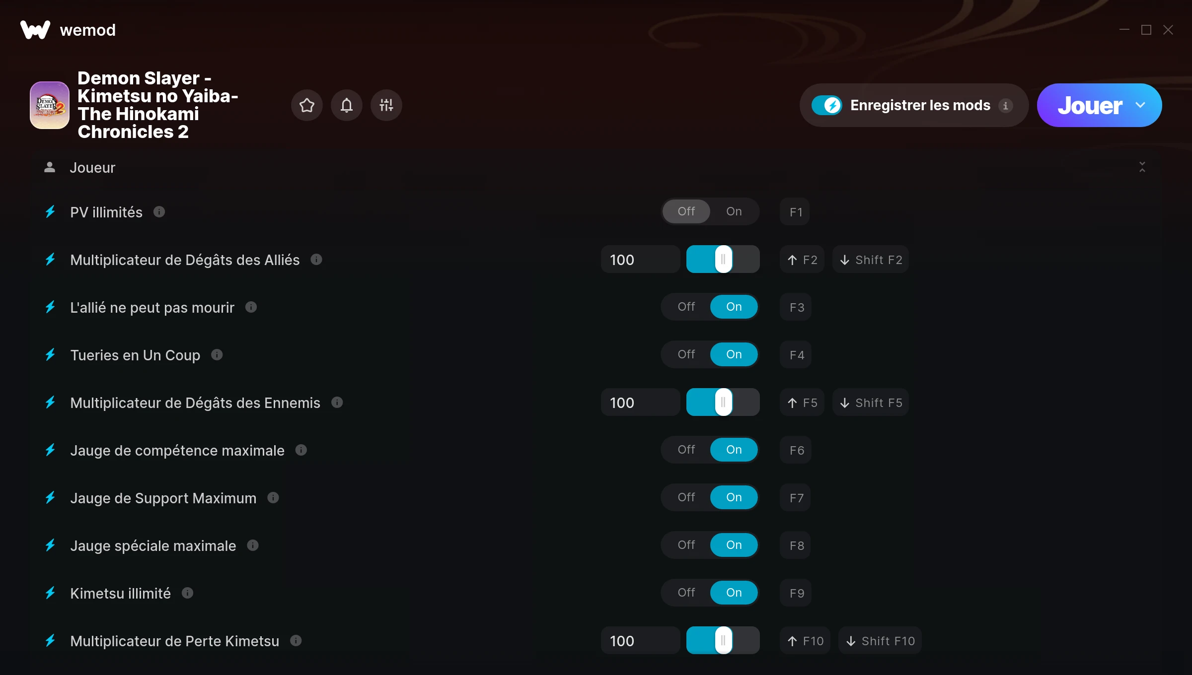Open the Jouer button dropdown arrow
The height and width of the screenshot is (675, 1192).
pos(1140,105)
